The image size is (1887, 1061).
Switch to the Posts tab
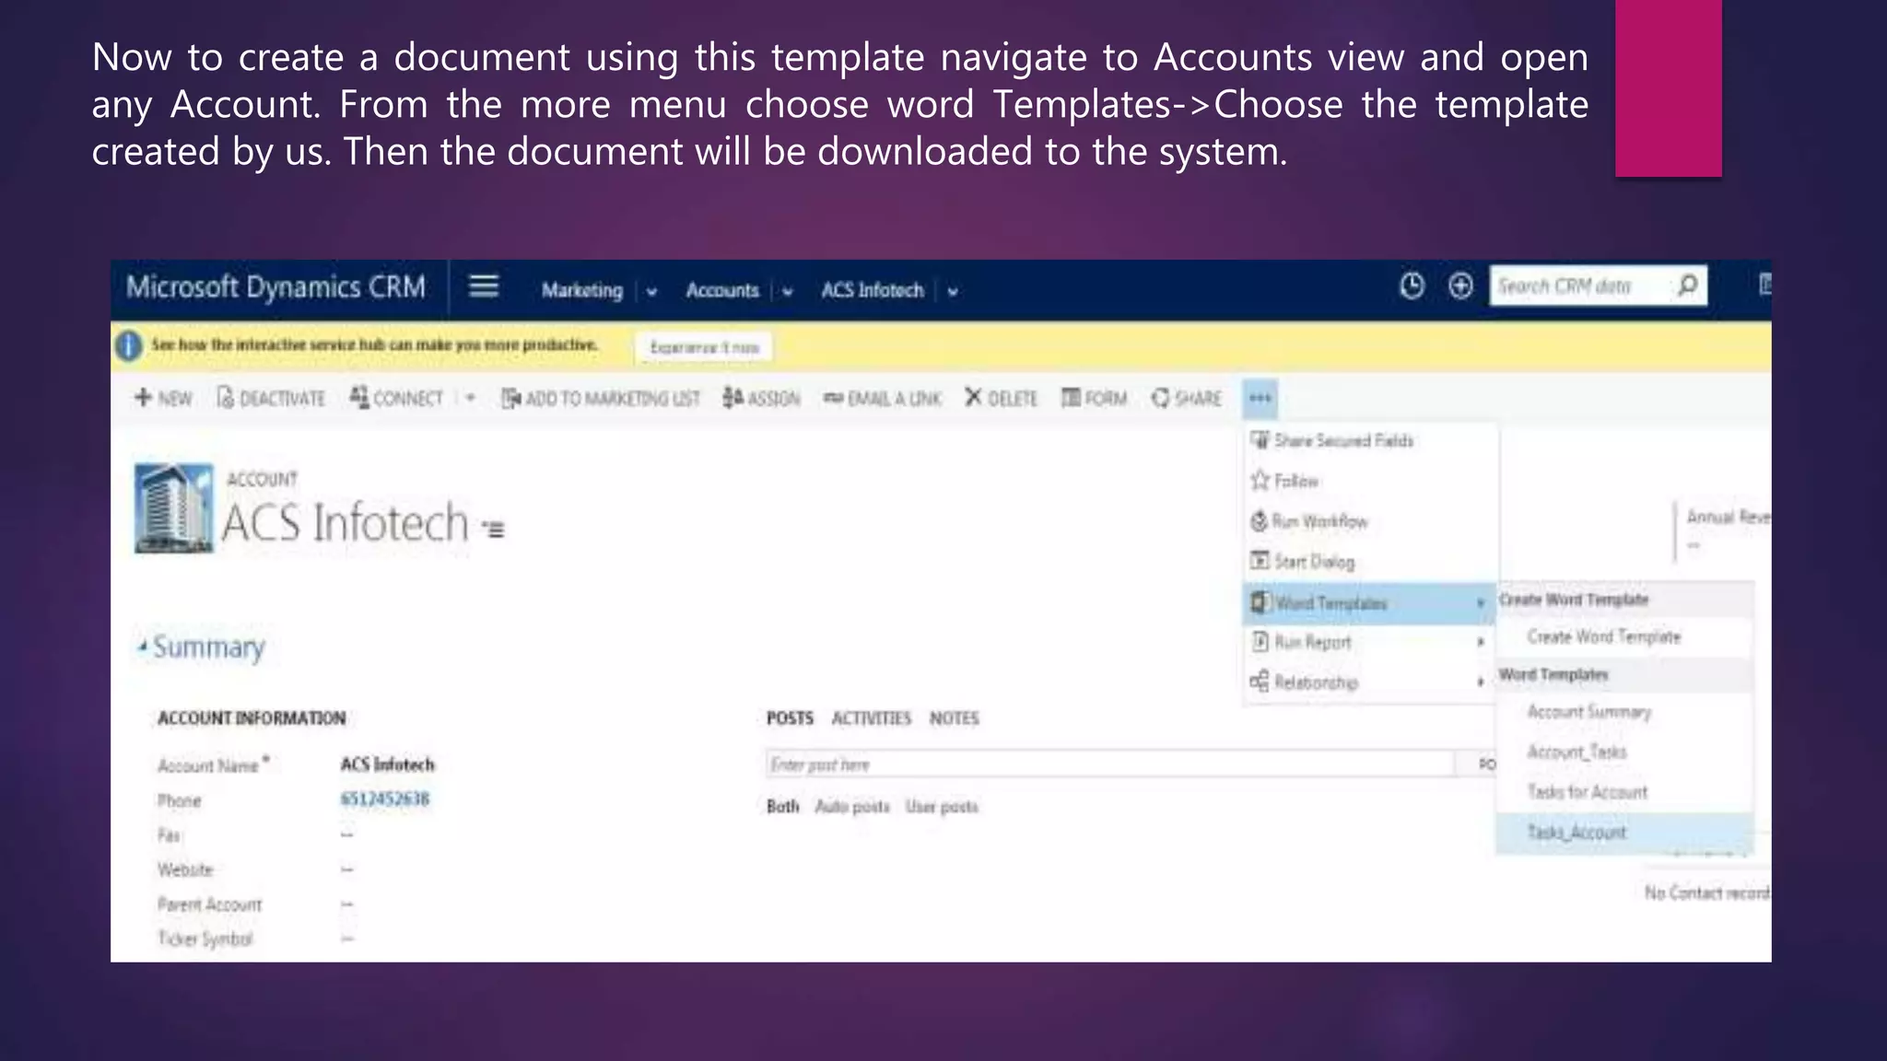(x=790, y=718)
